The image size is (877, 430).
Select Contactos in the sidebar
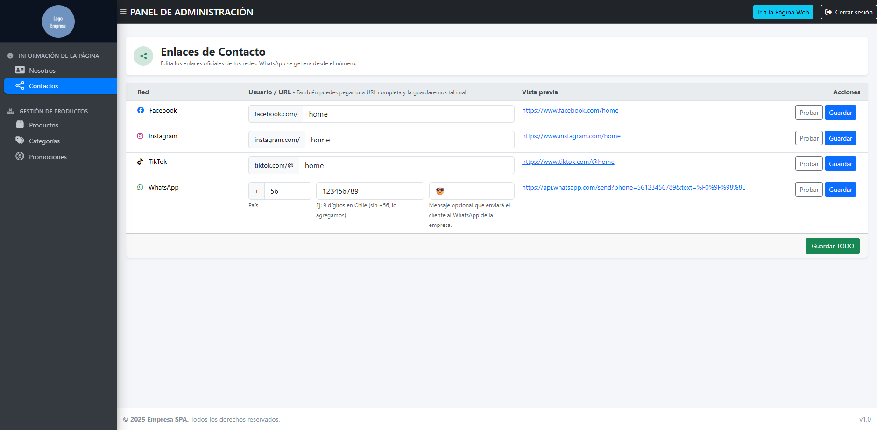pos(43,86)
